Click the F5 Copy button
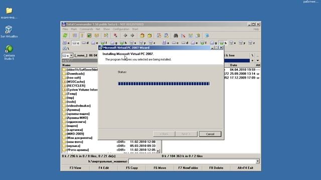The height and width of the screenshot is (180, 321). (132, 168)
